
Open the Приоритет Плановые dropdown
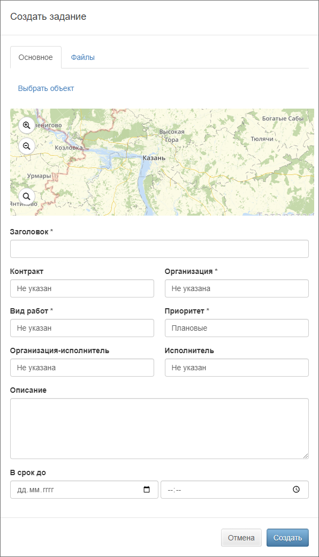(237, 328)
